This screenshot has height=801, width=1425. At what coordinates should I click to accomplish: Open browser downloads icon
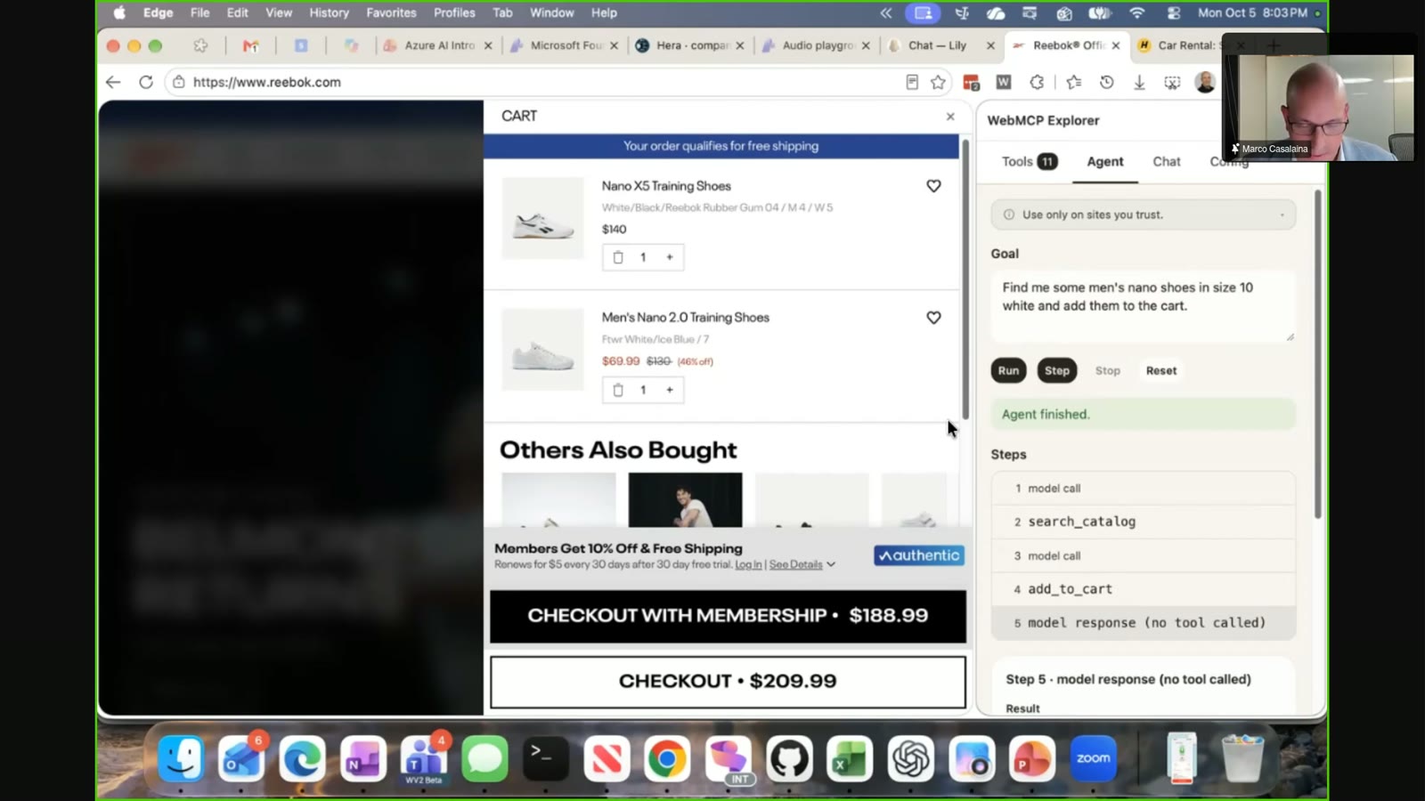[x=1139, y=82]
